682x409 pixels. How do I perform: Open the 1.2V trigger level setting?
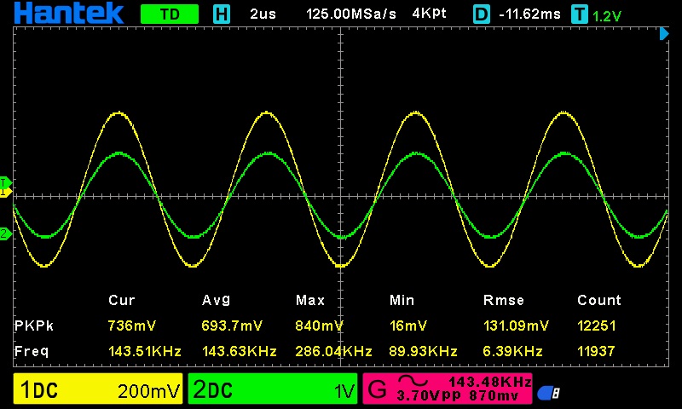[607, 15]
